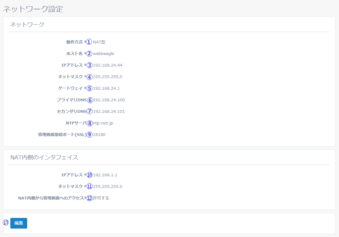Click the netmask value 255.255.255.0
Screen dimensions: 339x237
tap(108, 77)
